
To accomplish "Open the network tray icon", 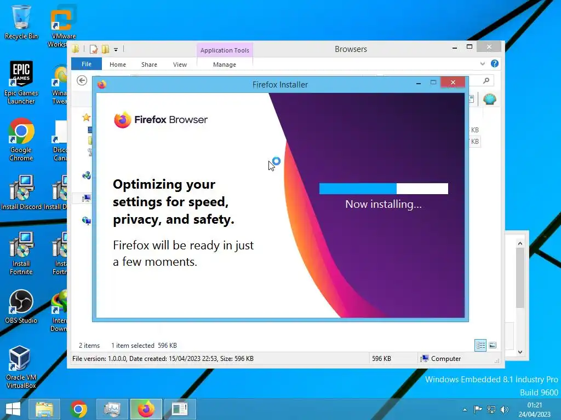I will click(x=491, y=409).
